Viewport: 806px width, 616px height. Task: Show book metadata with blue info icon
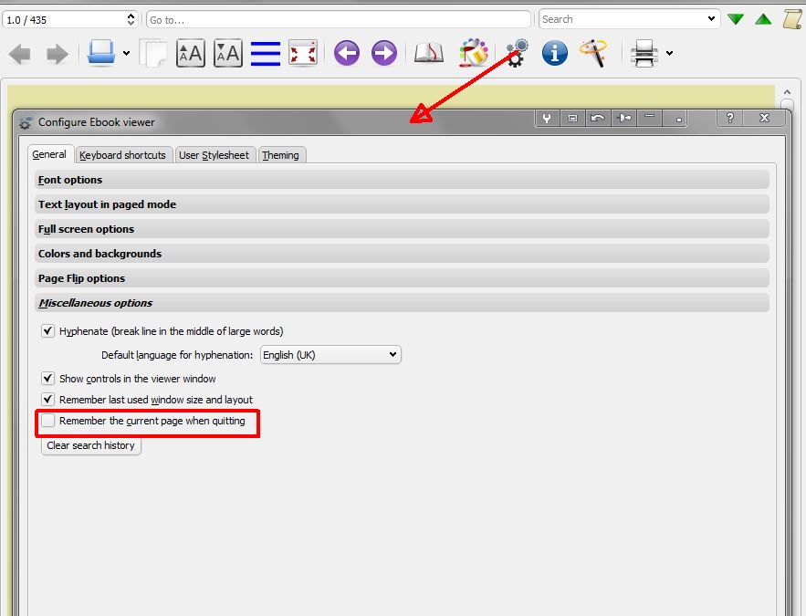point(555,53)
